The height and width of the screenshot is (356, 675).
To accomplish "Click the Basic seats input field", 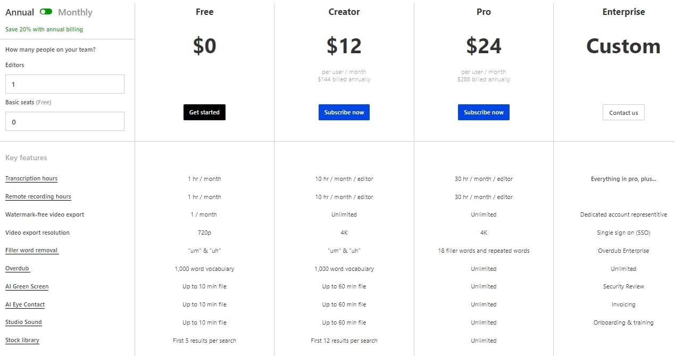I will [x=65, y=121].
